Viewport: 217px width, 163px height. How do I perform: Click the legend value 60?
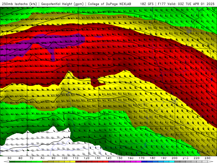pos(21,158)
